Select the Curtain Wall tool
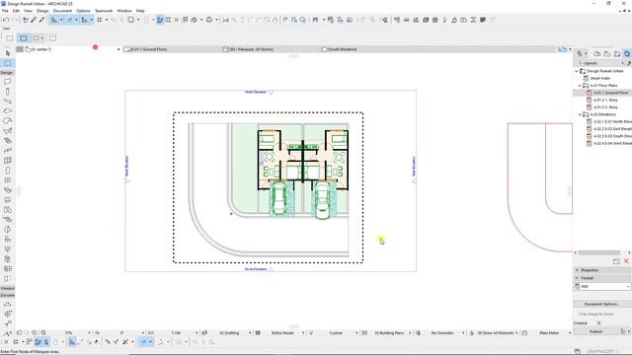 click(x=8, y=160)
